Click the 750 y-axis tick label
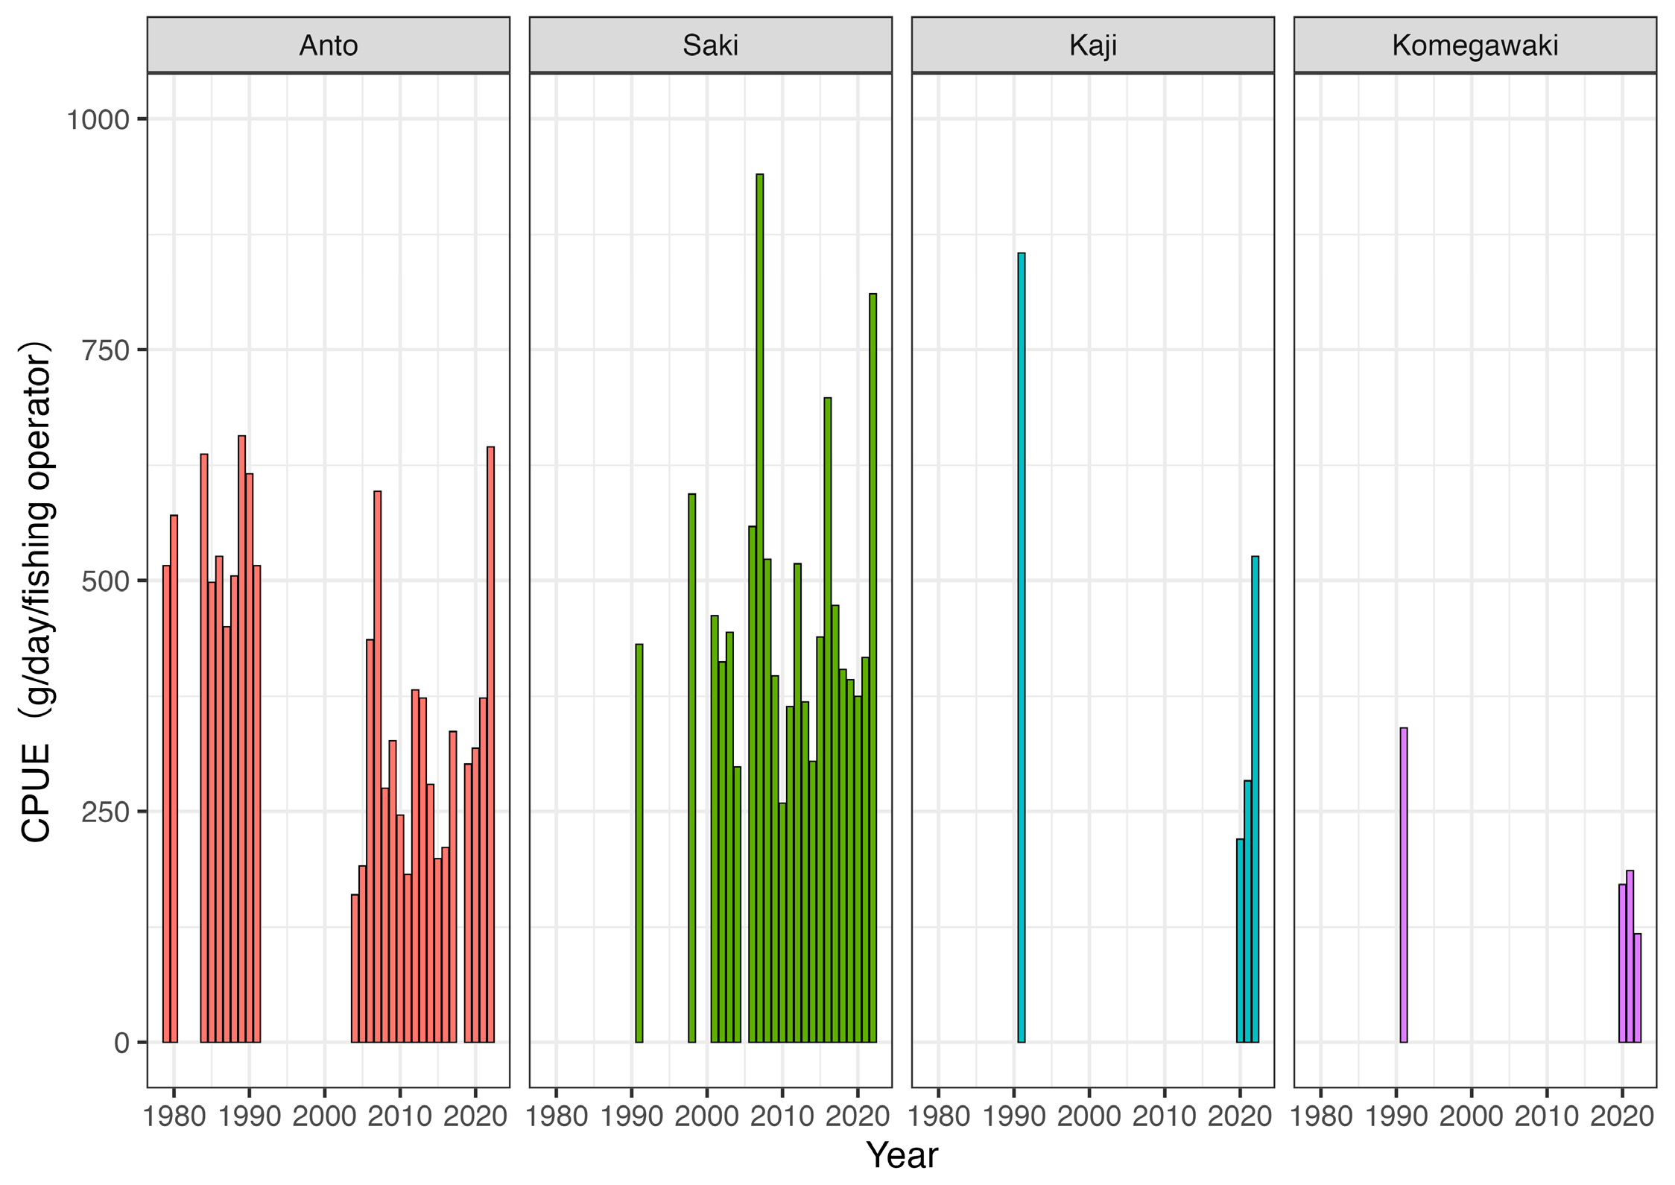 pyautogui.click(x=105, y=350)
